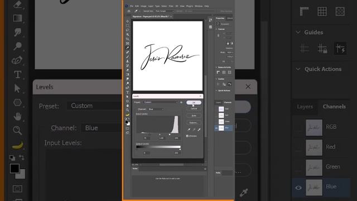Select the large Dodge tool in enlarged background
Screen dimensions: 357x201
tap(17, 46)
